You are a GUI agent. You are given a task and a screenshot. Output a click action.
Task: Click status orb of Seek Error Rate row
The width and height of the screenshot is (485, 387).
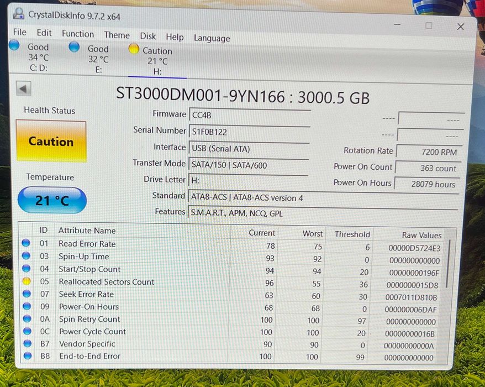27,293
